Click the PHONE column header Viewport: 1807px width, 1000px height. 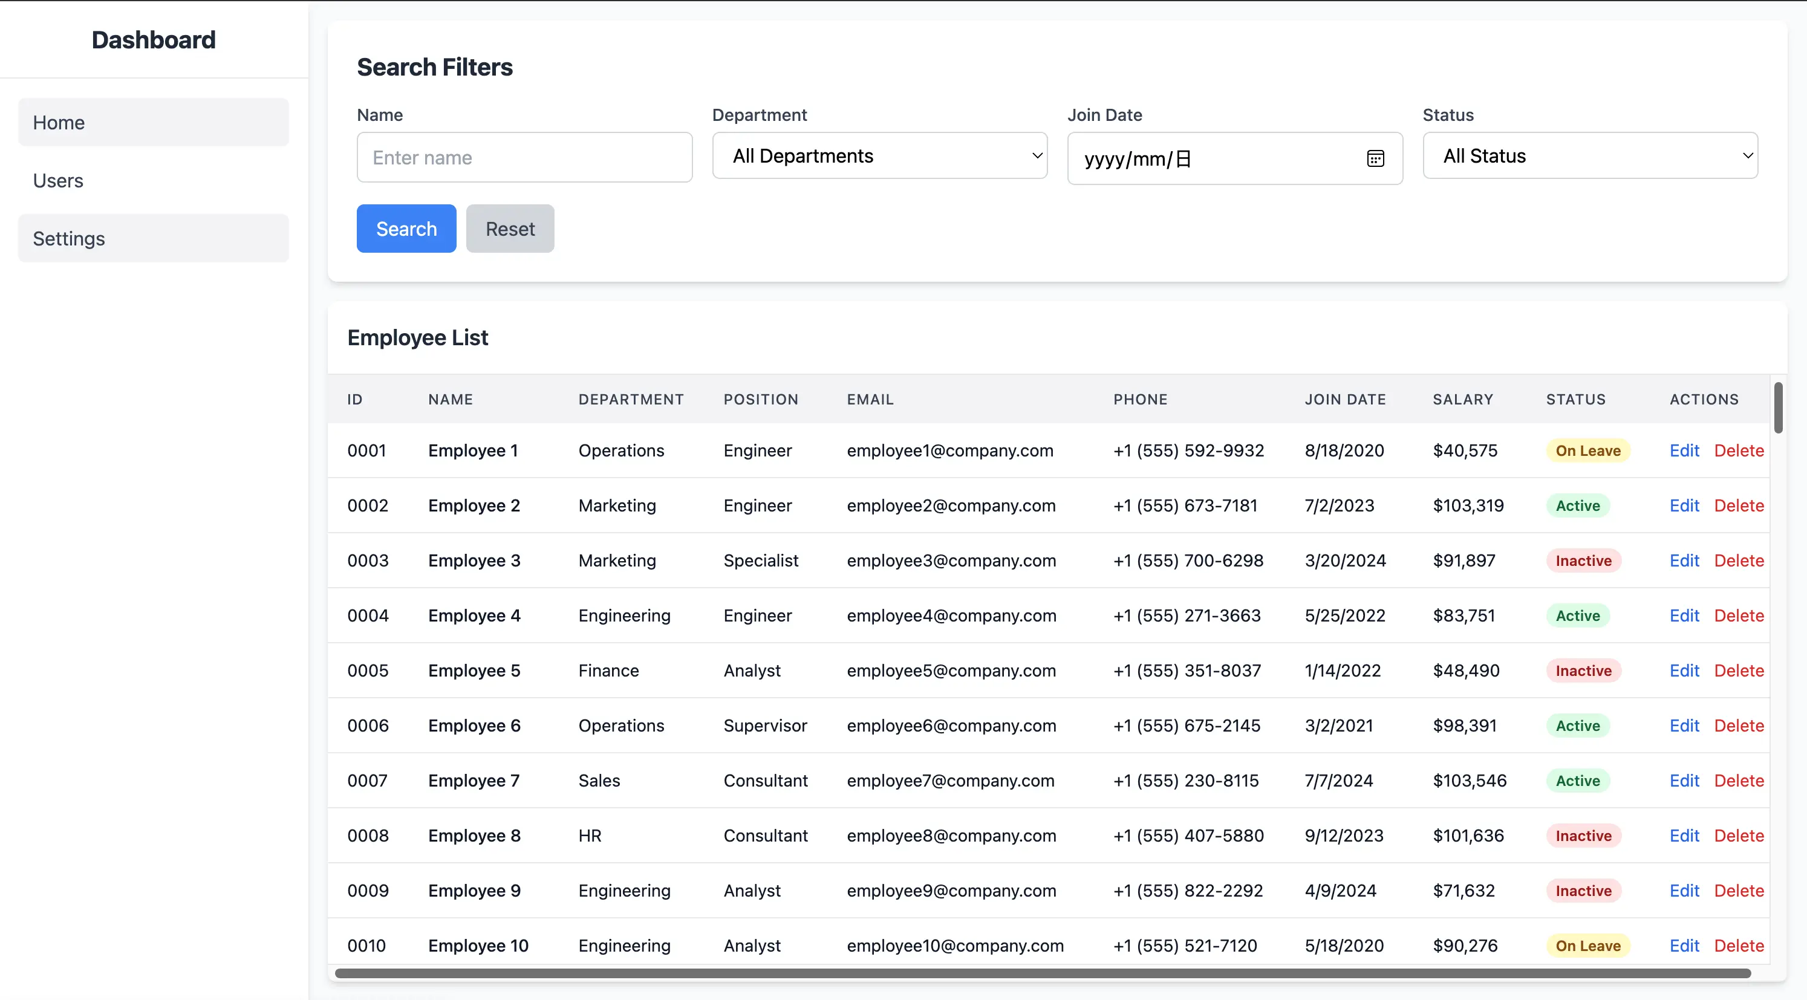click(1140, 399)
